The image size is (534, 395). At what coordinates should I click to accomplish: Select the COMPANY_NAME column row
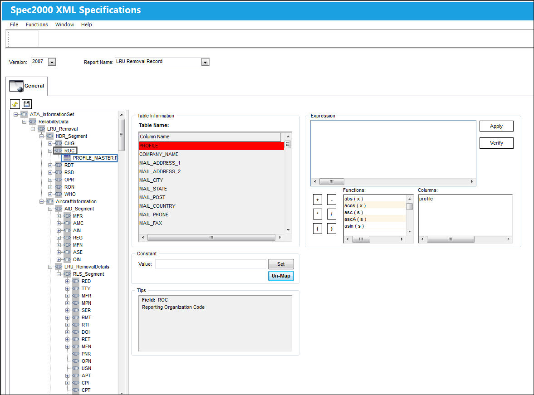pyautogui.click(x=211, y=154)
